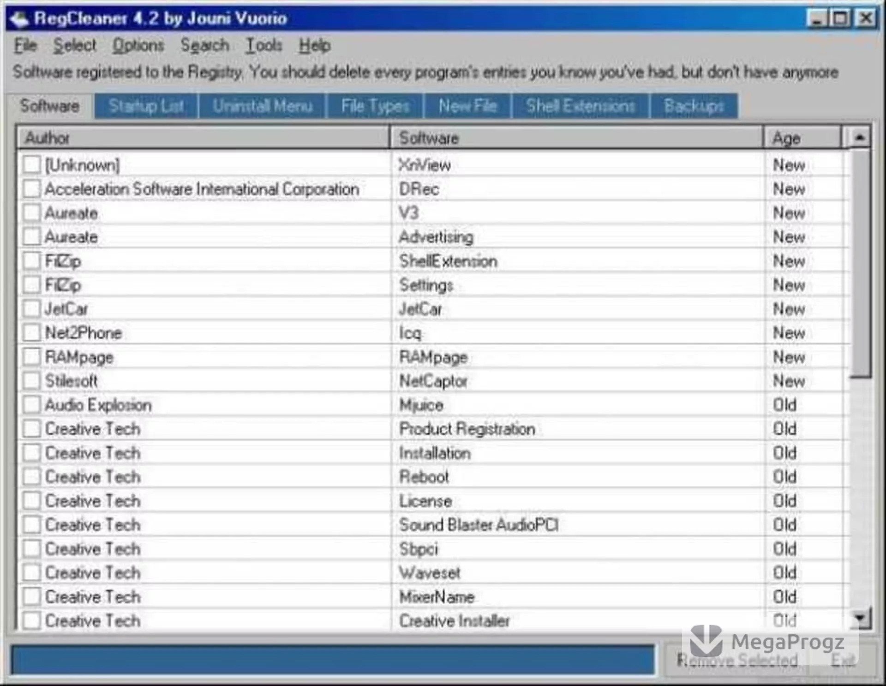Tick the Aureate V3 entry checkbox
The height and width of the screenshot is (686, 886).
[x=31, y=212]
